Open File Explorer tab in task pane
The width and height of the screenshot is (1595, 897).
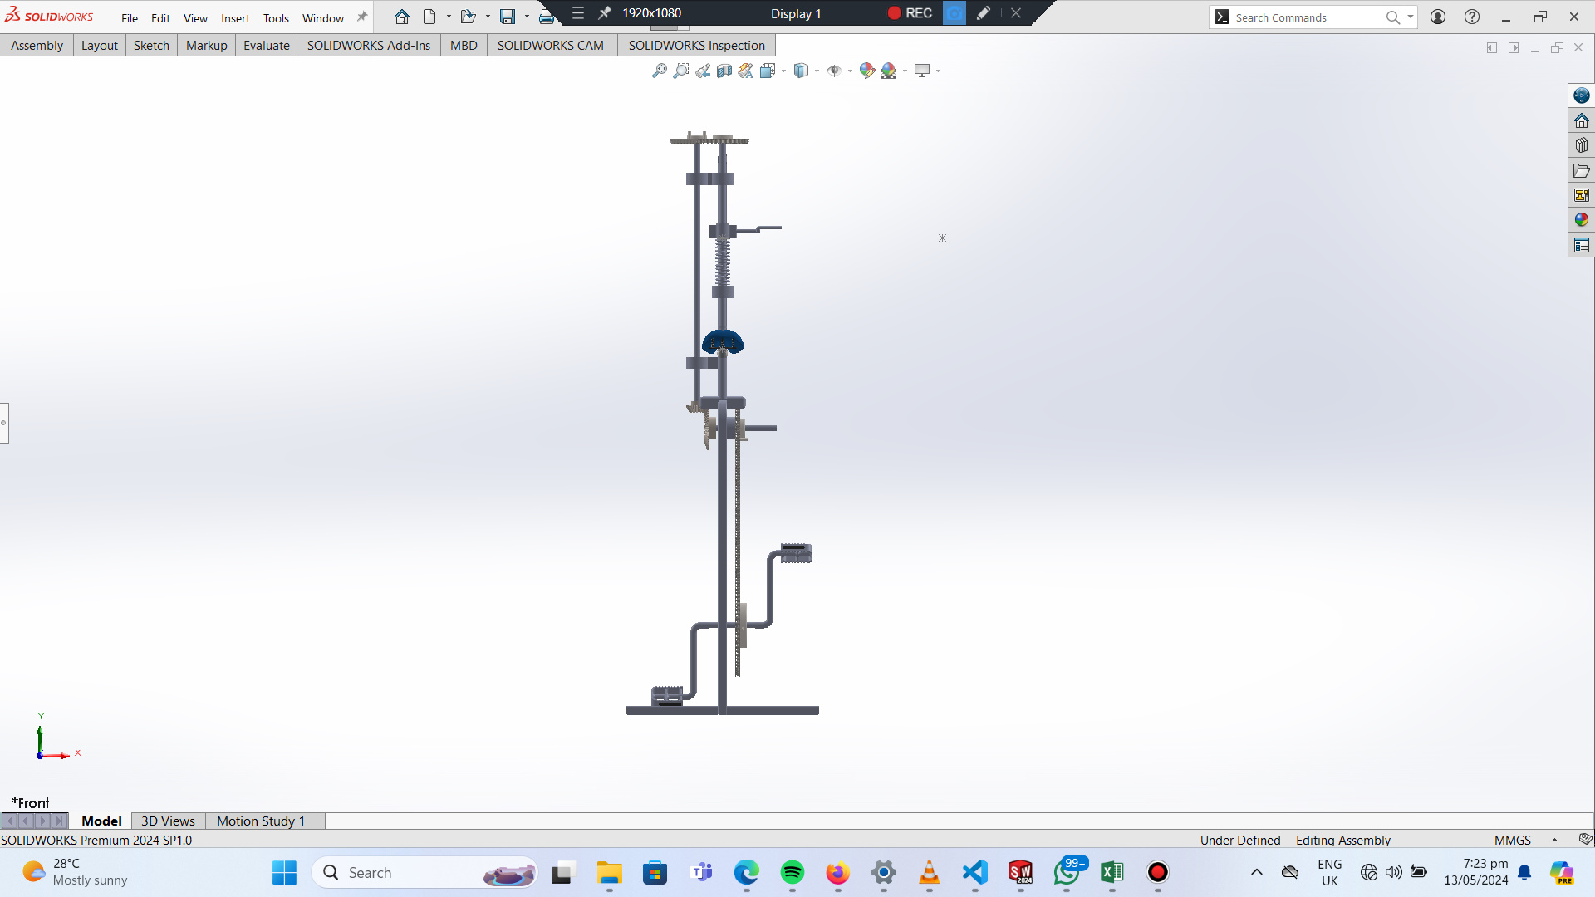click(1581, 170)
